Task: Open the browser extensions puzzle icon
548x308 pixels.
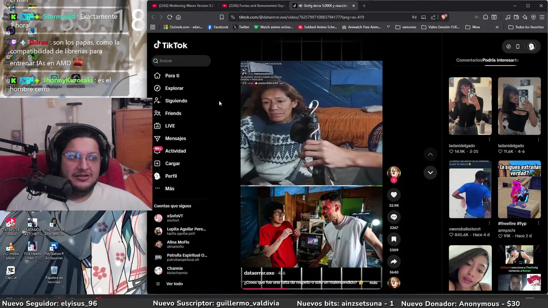Action: 485,17
